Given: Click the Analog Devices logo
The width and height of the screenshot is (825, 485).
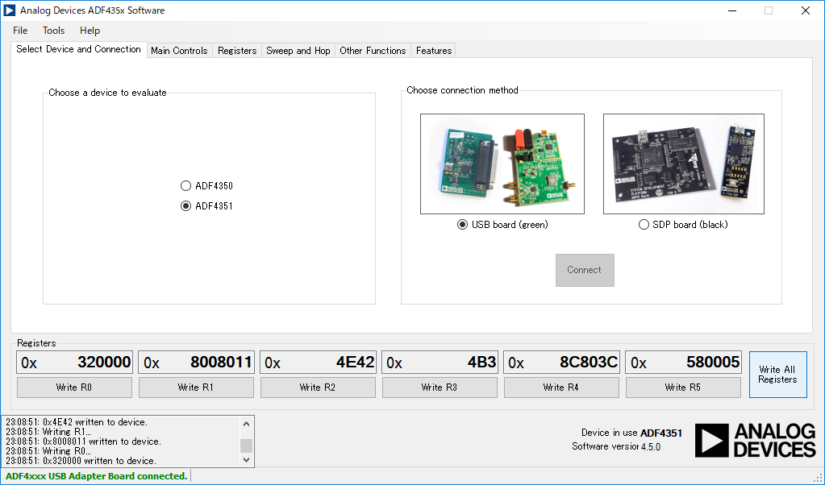Looking at the screenshot, I should point(755,441).
